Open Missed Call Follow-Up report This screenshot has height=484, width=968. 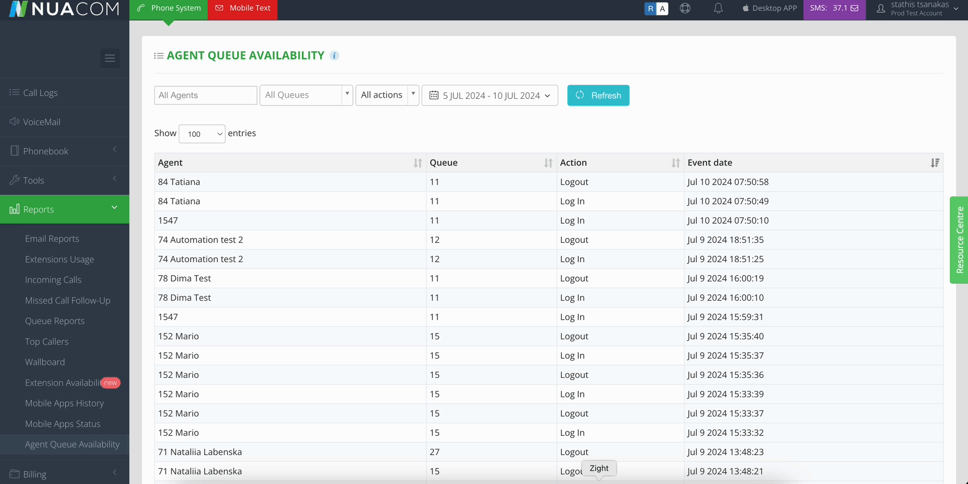(x=68, y=301)
